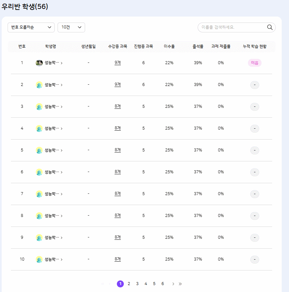289x292 pixels.
Task: Click student 2's avatar icon
Action: coord(39,85)
